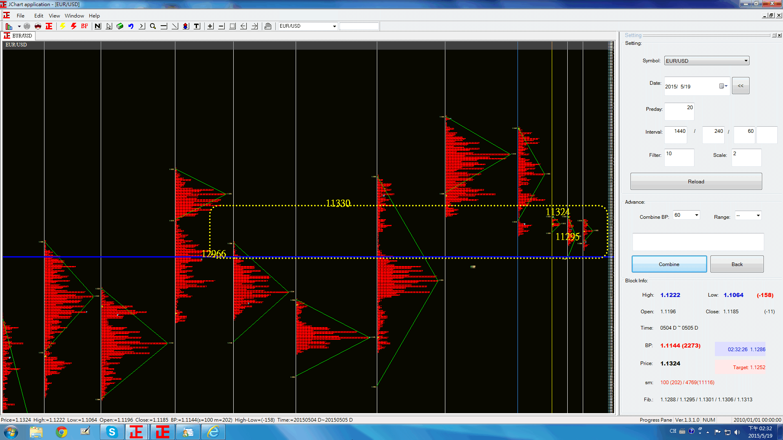Click the red-blue up/down arrows icon
The image size is (783, 440).
(x=186, y=26)
